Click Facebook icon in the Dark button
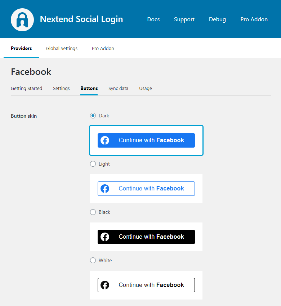This screenshot has height=306, width=281. tap(105, 140)
